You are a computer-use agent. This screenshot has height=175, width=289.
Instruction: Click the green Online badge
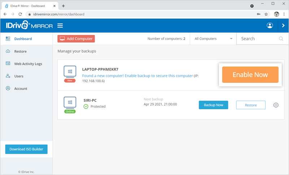(x=70, y=112)
